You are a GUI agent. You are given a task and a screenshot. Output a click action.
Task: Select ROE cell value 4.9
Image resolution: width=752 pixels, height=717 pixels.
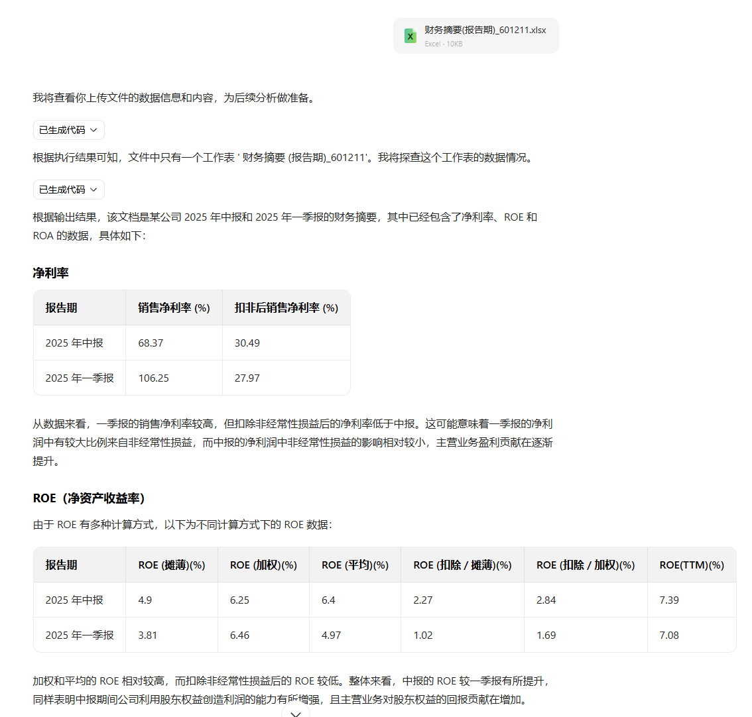coord(145,600)
